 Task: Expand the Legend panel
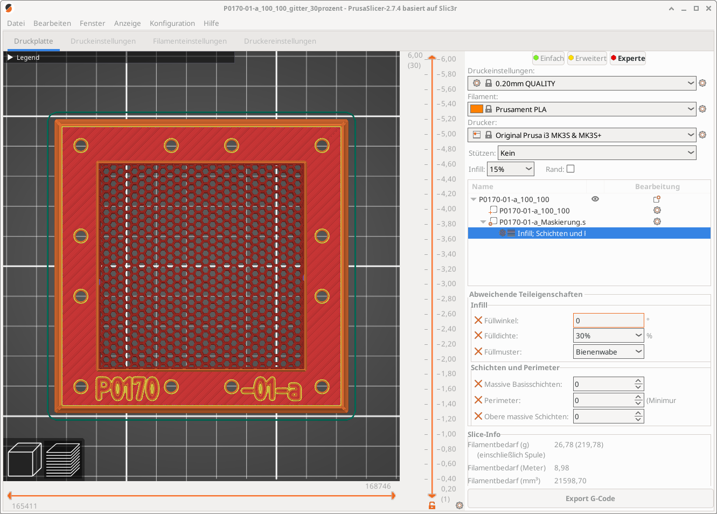click(x=10, y=58)
